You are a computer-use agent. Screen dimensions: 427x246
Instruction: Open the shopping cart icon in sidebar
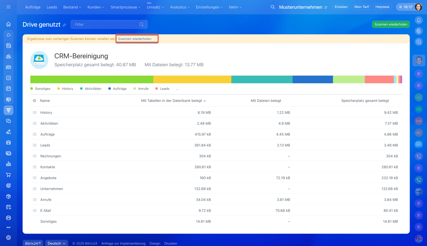(x=8, y=175)
